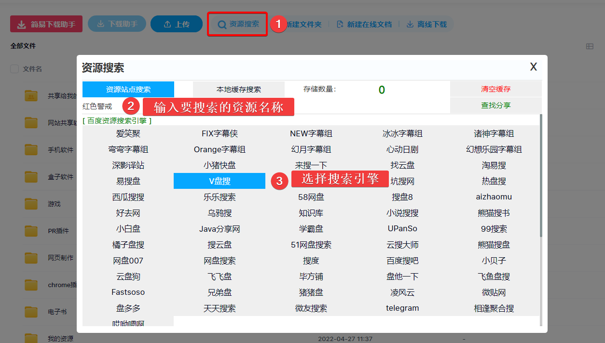This screenshot has height=343, width=605.
Task: Switch to the 资源站点搜索 tab
Action: click(128, 90)
